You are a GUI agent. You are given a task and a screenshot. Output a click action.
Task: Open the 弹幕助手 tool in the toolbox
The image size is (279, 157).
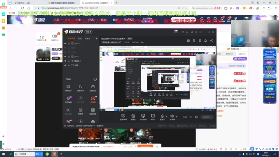coord(68,88)
